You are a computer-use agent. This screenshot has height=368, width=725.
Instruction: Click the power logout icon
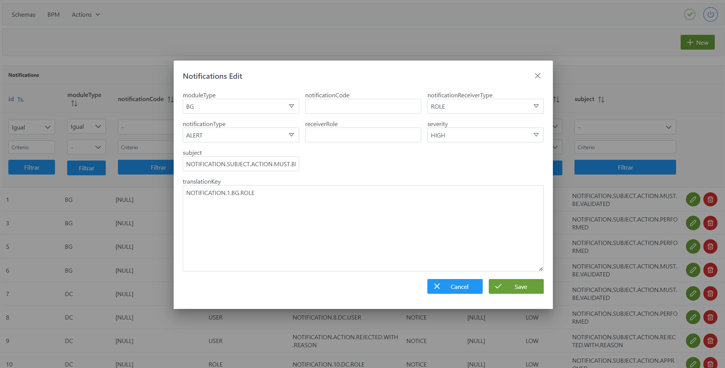(x=710, y=15)
